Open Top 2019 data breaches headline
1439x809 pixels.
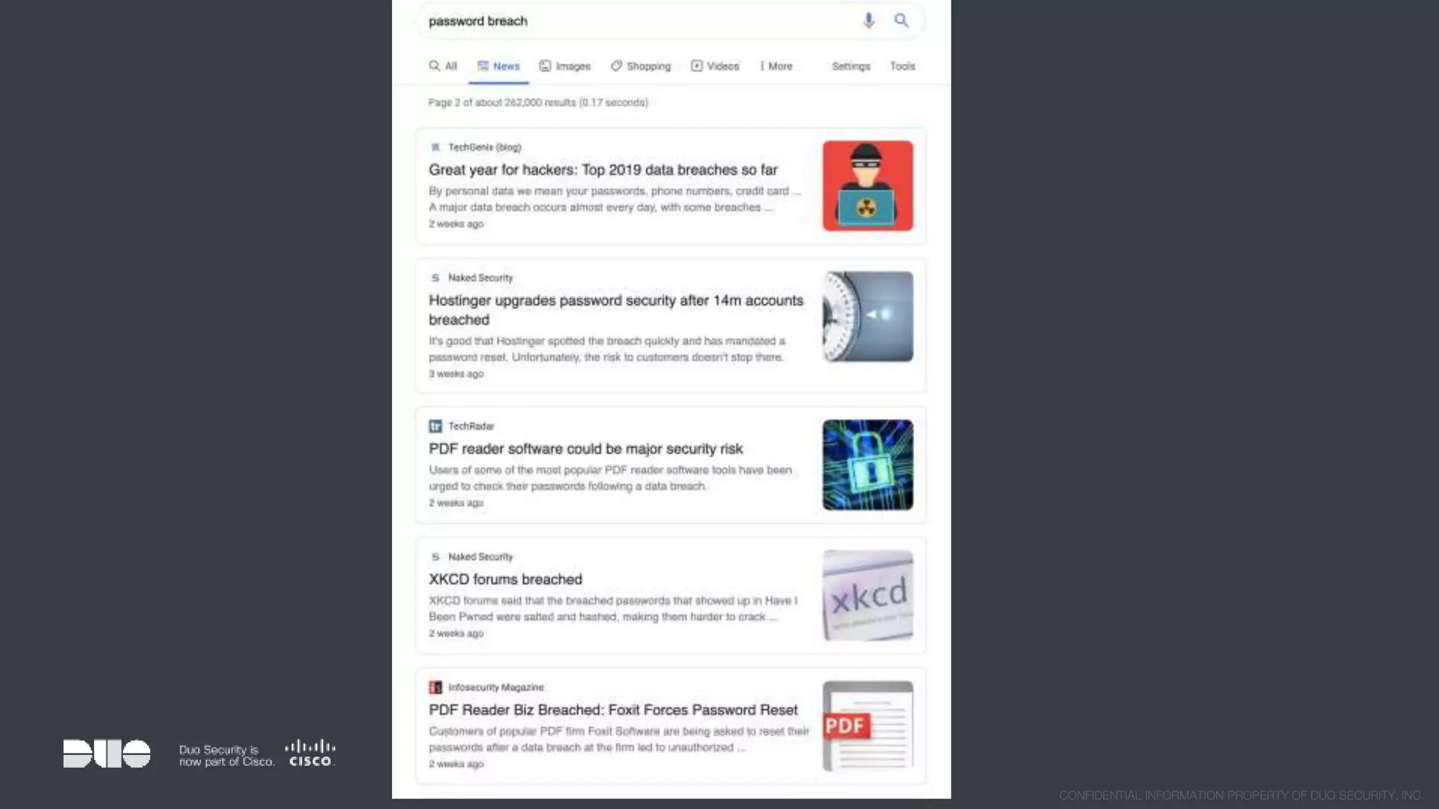pos(603,170)
